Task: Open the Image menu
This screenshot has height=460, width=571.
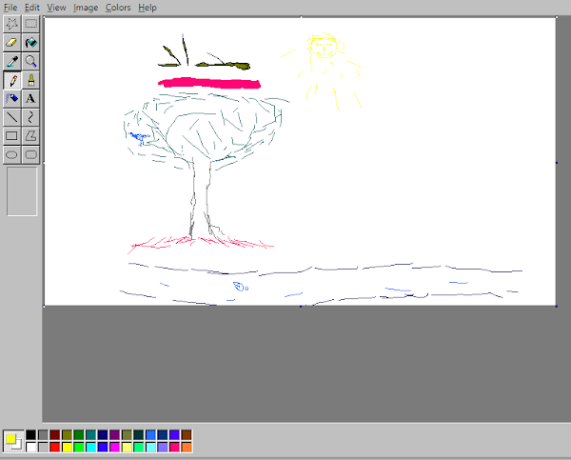Action: pyautogui.click(x=86, y=8)
